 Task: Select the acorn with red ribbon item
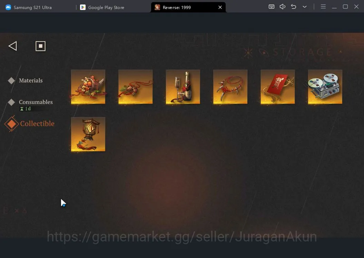point(136,87)
